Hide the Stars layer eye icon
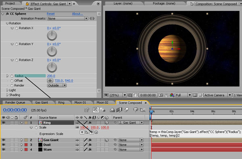The height and width of the screenshot is (159, 242). 3,149
